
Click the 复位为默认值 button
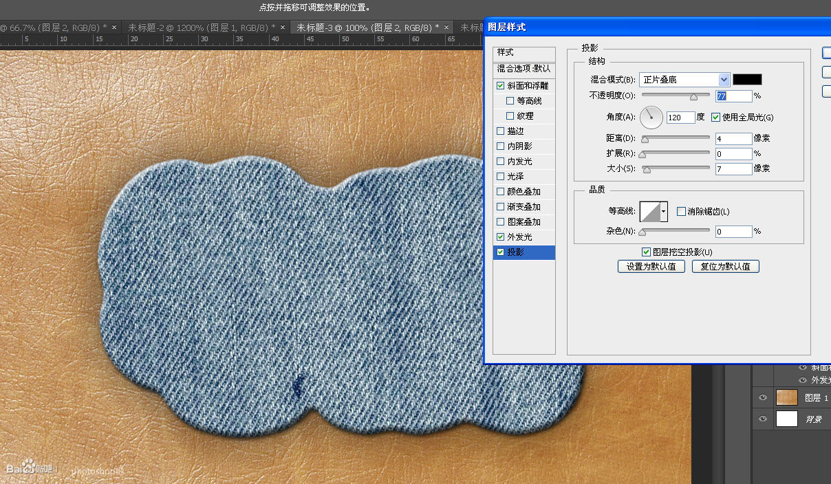coord(726,267)
